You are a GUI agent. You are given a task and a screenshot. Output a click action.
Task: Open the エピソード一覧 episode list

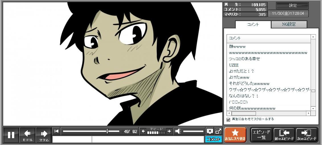[x=261, y=135]
